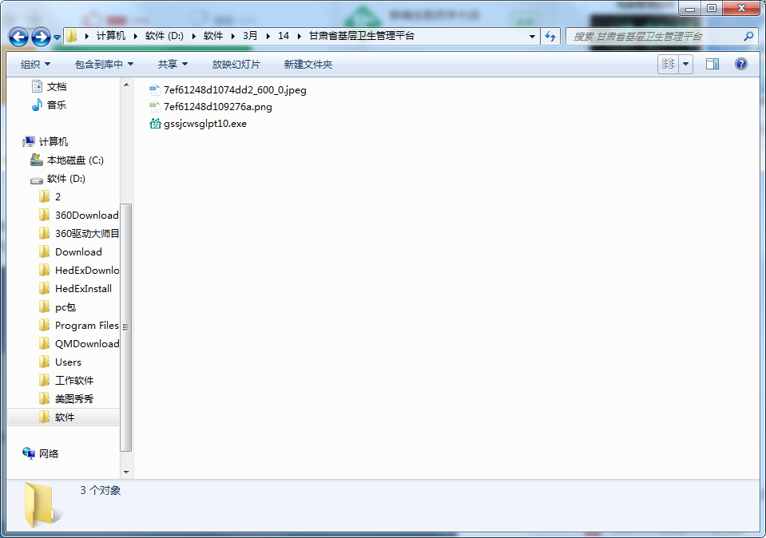This screenshot has width=766, height=538.
Task: Click the 新建文件夹 button
Action: [308, 65]
